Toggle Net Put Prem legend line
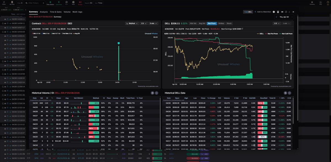 pos(271,34)
